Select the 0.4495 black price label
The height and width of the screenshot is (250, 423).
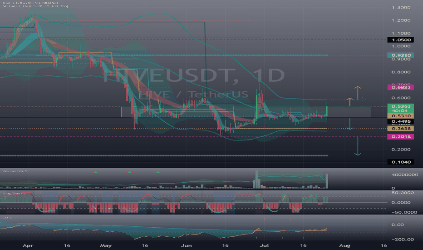[401, 121]
